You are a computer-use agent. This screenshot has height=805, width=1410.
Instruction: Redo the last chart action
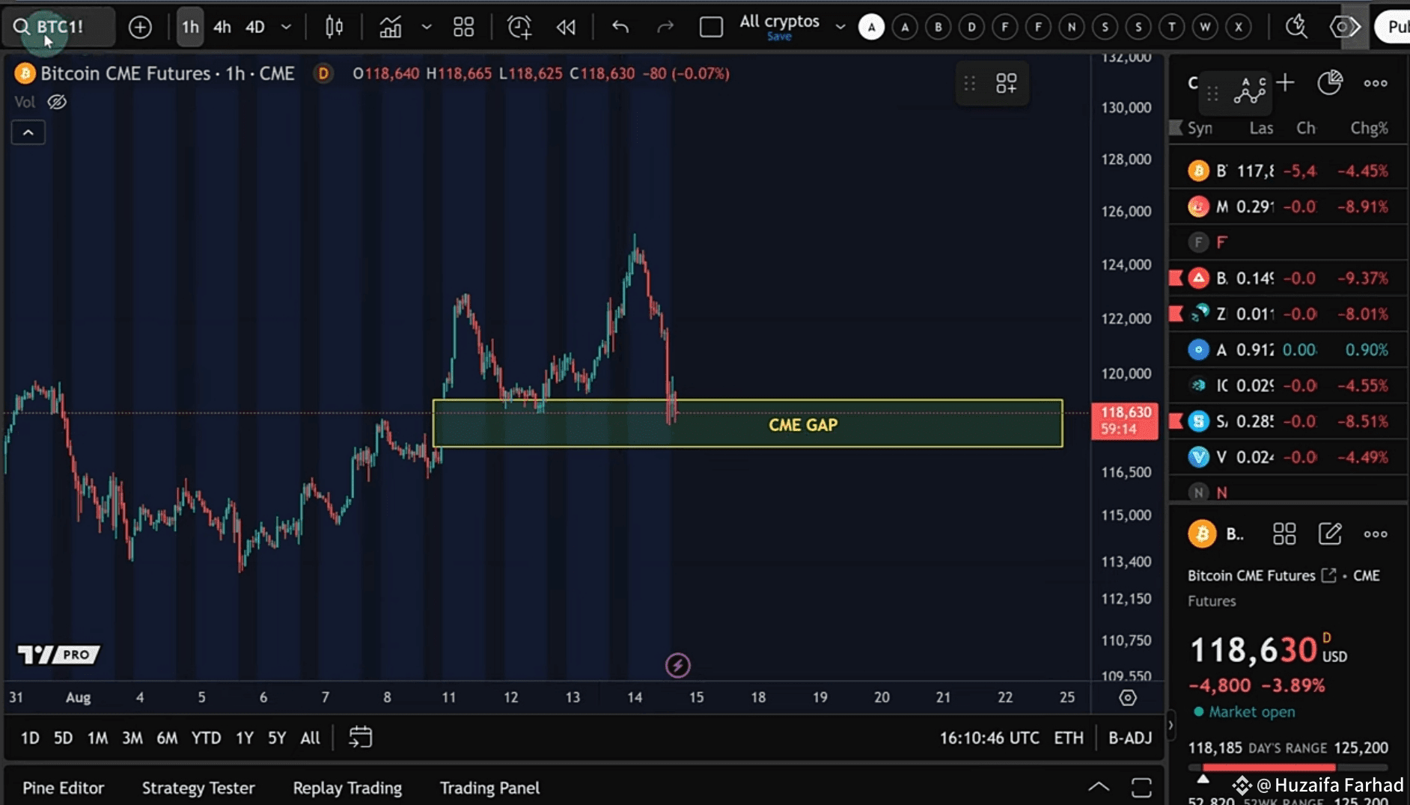pyautogui.click(x=665, y=28)
